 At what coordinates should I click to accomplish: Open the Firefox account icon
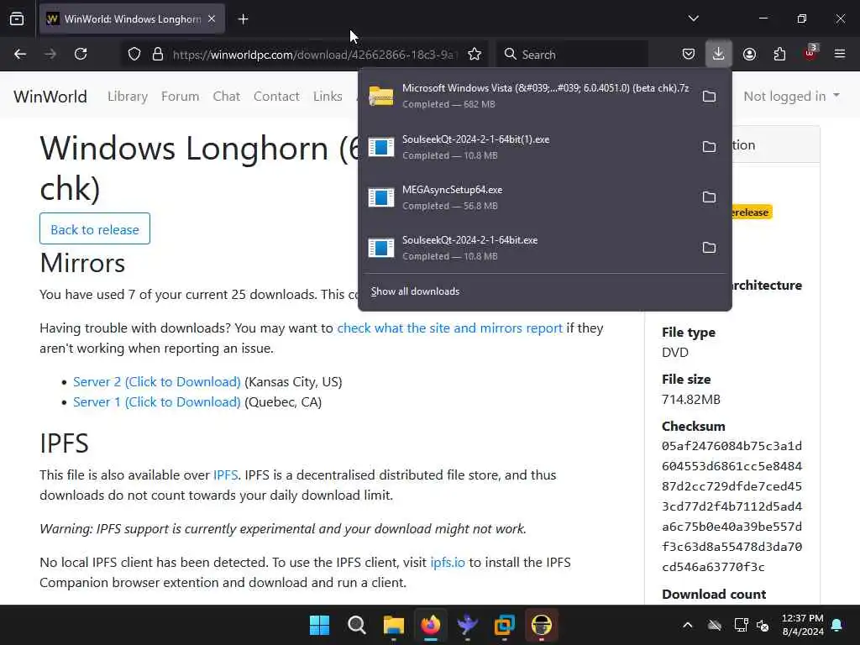749,55
